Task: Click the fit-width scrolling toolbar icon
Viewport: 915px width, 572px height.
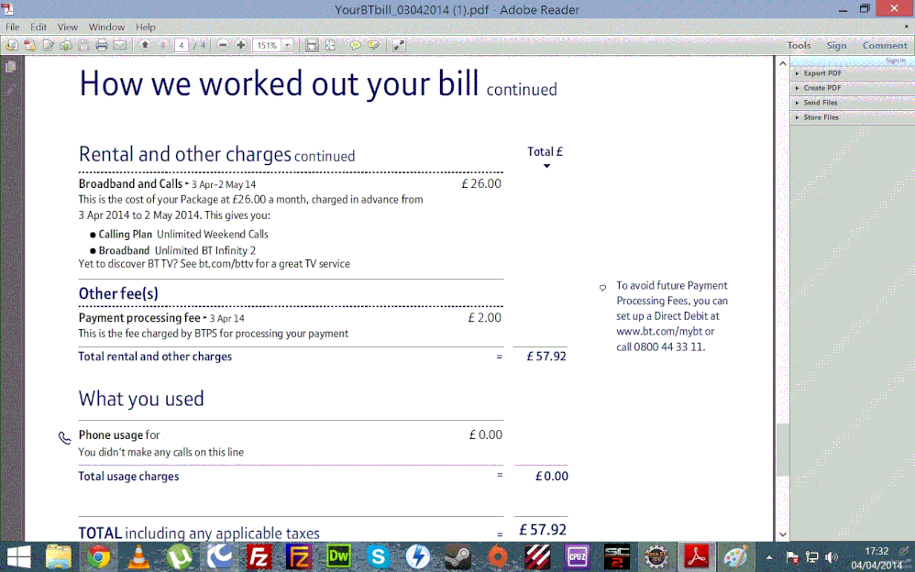Action: 312,45
